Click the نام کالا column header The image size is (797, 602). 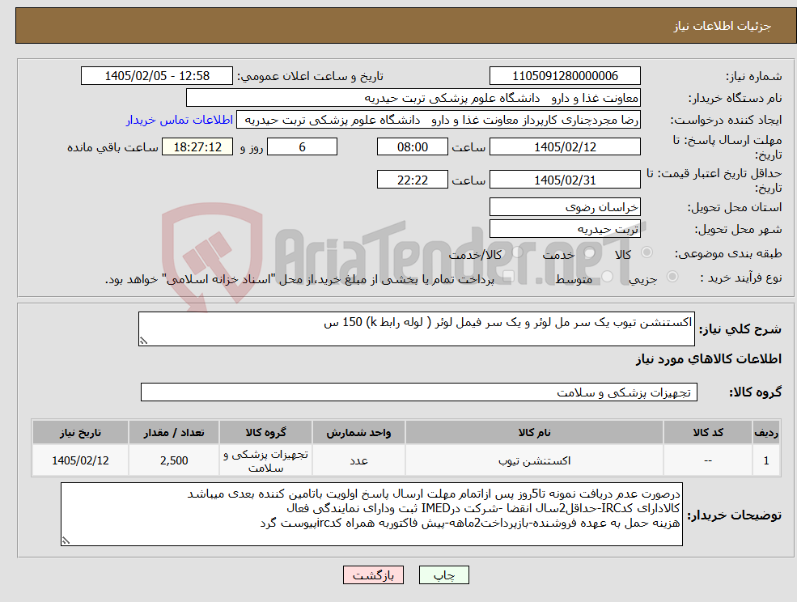click(534, 432)
